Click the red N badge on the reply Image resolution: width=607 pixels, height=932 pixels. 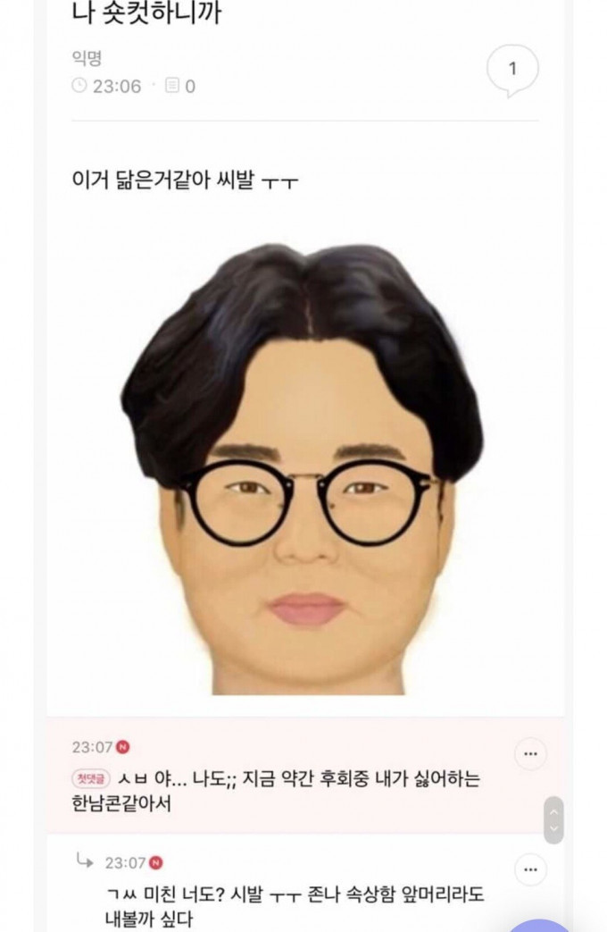click(x=155, y=862)
